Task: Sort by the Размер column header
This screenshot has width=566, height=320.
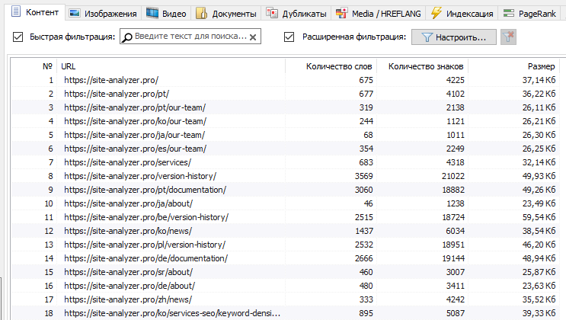Action: coord(513,66)
